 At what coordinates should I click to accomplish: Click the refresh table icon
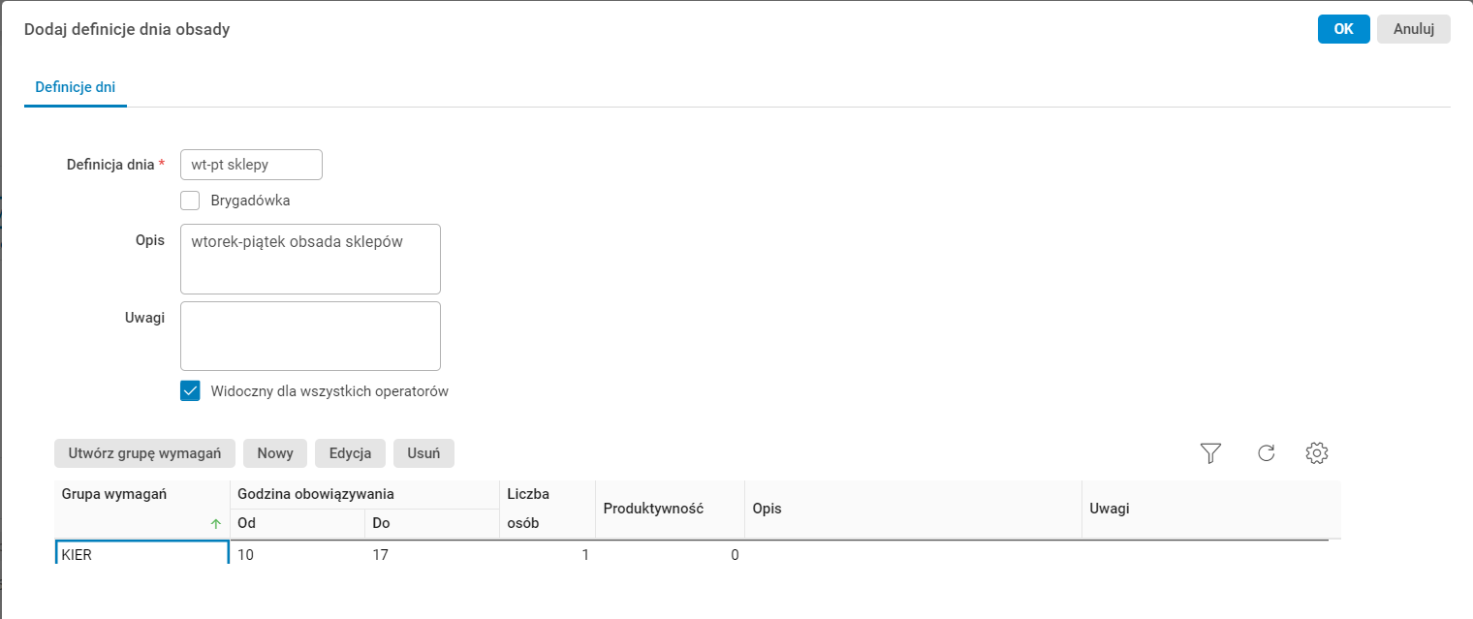coord(1266,452)
